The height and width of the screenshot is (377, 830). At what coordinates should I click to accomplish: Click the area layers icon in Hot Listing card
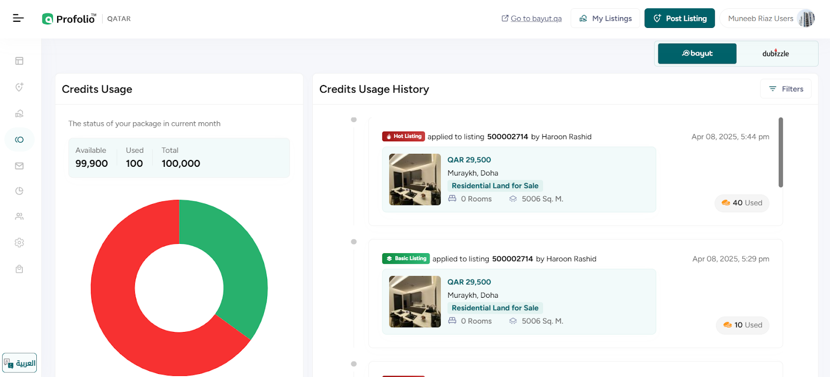coord(513,199)
